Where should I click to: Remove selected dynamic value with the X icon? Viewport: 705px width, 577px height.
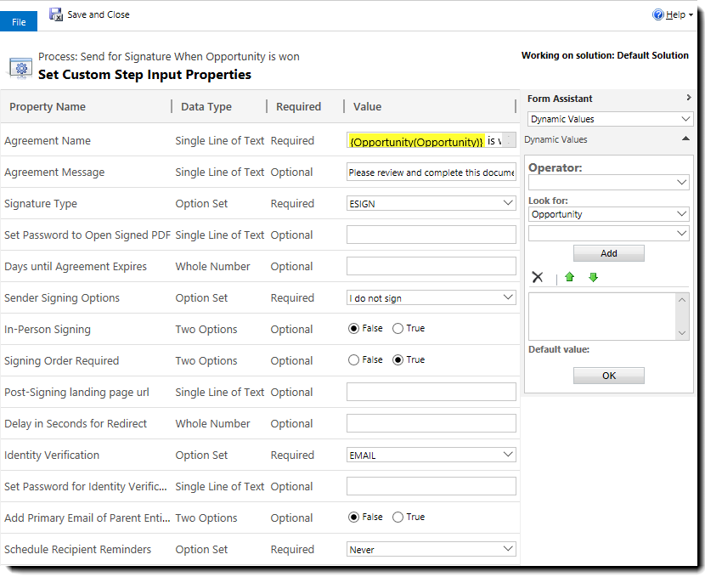[538, 277]
